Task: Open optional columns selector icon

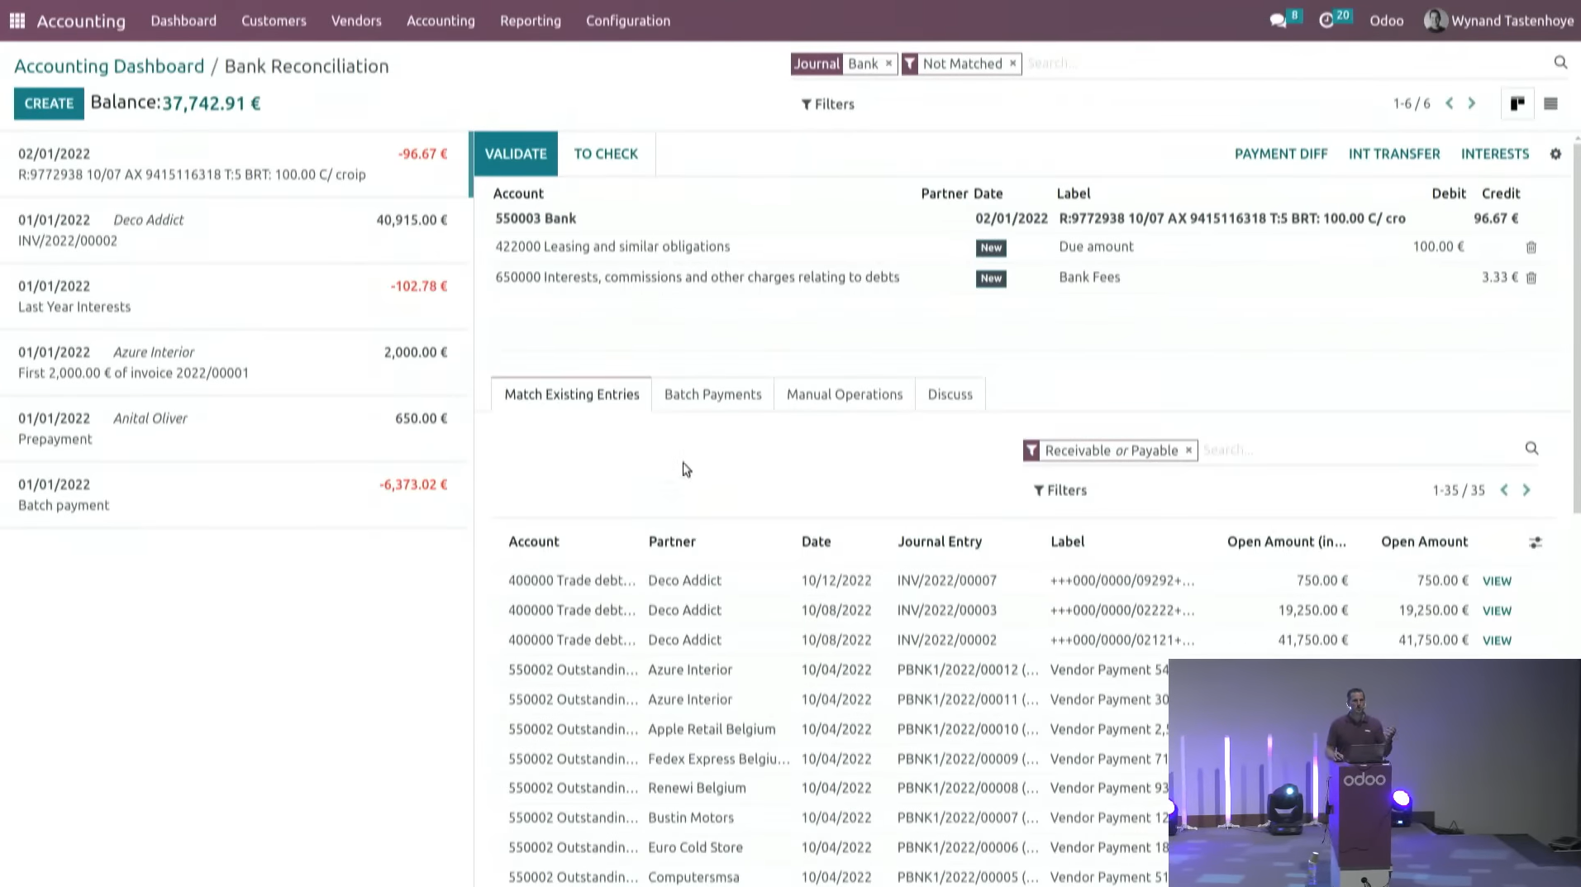Action: [x=1536, y=542]
